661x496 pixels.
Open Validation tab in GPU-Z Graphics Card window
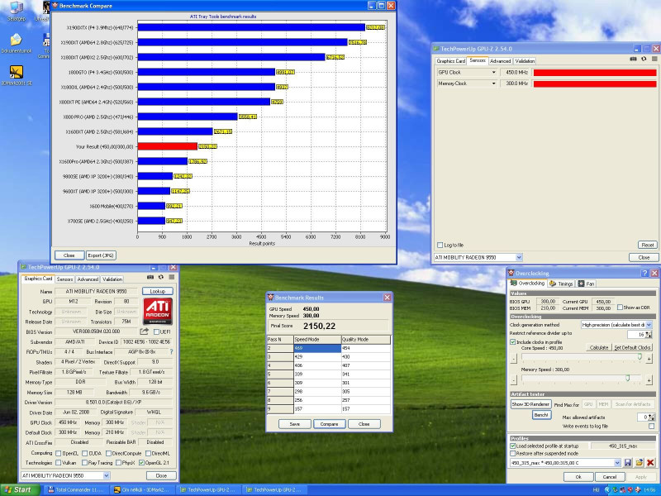[x=112, y=279]
